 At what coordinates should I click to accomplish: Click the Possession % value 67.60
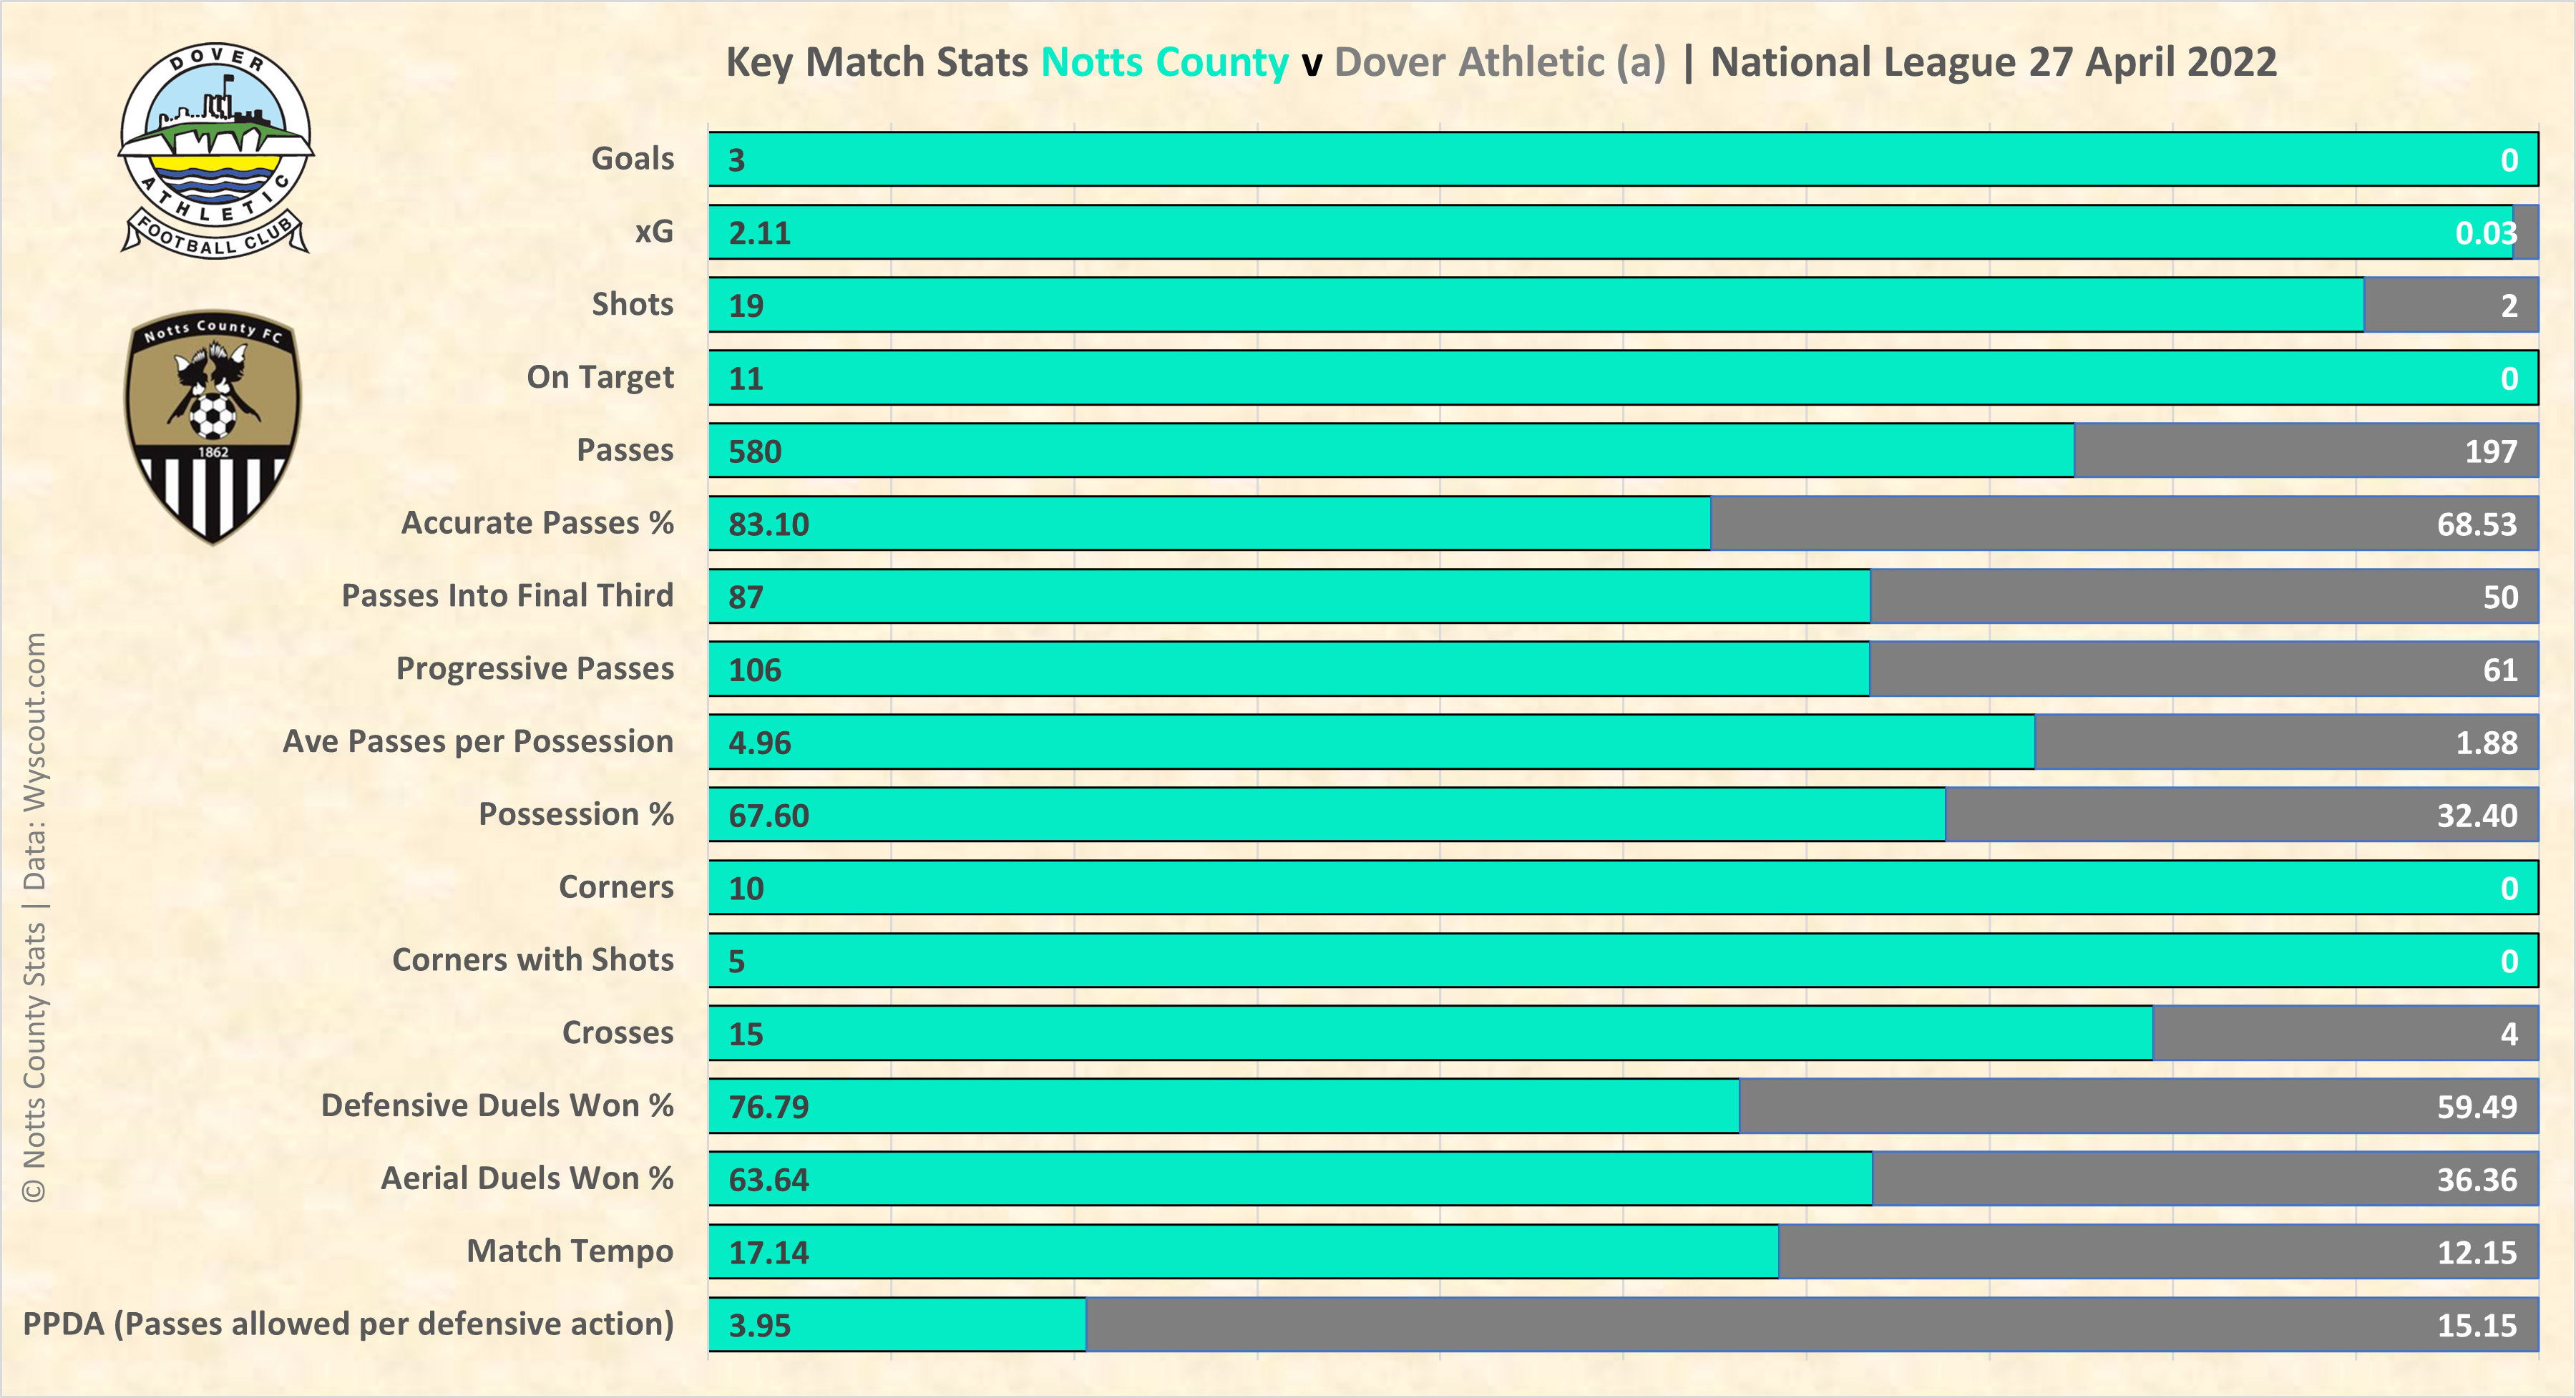[768, 816]
